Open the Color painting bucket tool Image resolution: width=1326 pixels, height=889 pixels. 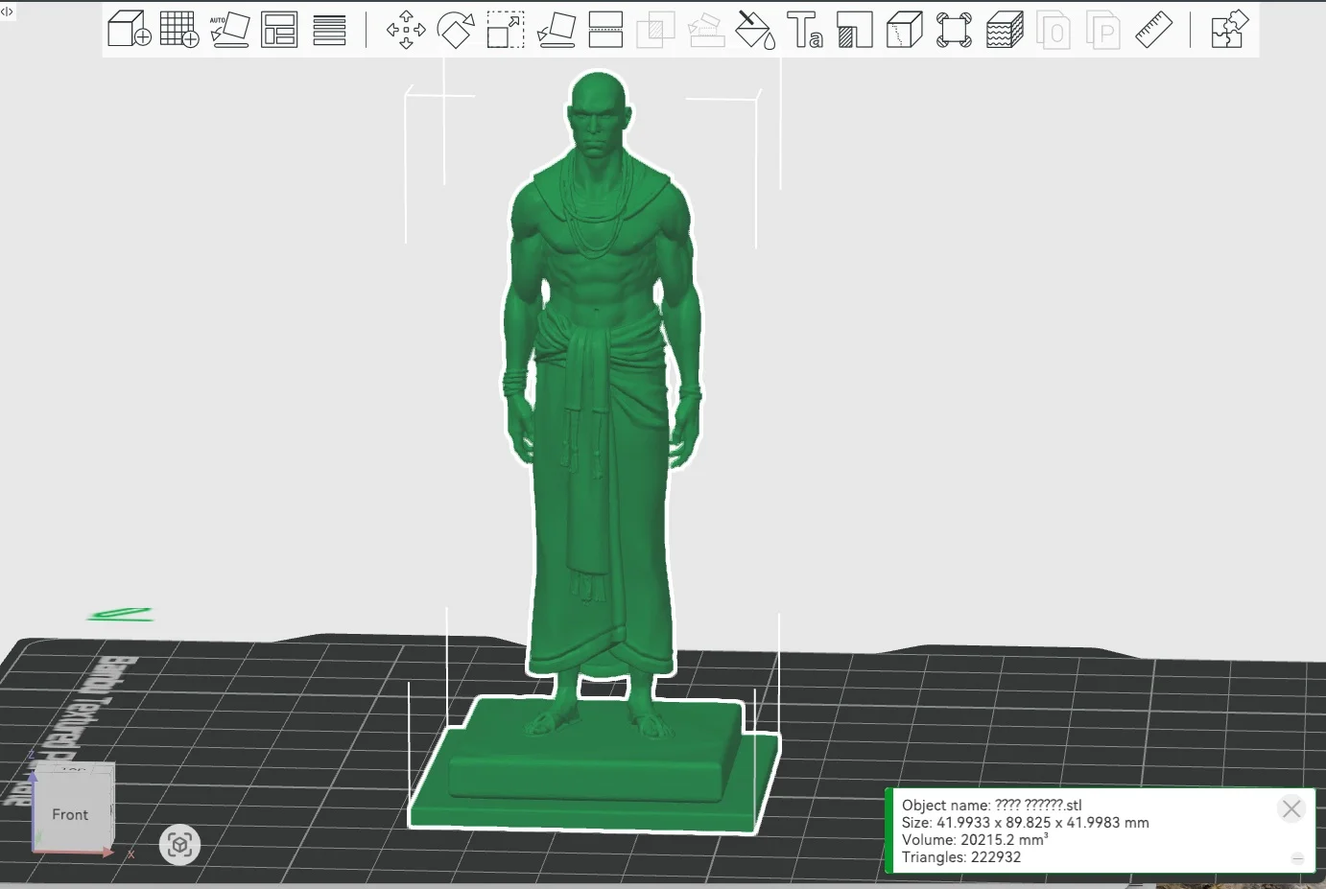[x=755, y=30]
